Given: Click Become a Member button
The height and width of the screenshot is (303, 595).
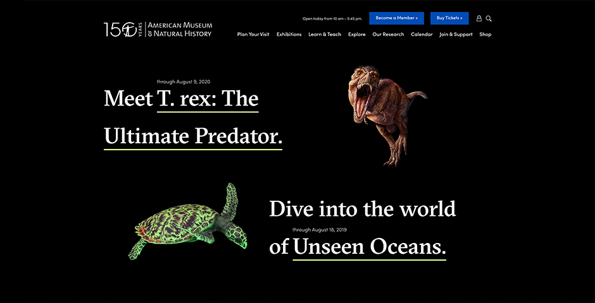Looking at the screenshot, I should coord(396,18).
